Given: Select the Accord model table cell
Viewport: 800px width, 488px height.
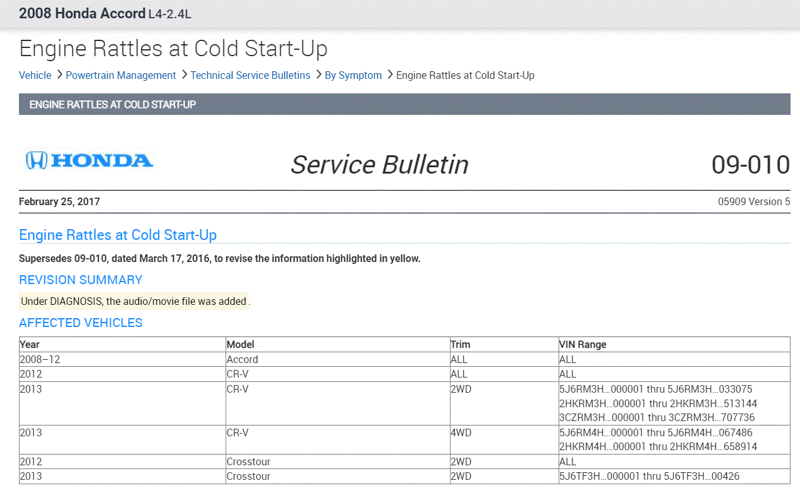Looking at the screenshot, I should pos(243,359).
